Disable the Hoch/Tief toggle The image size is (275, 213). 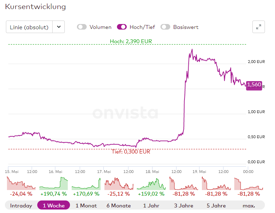pos(122,27)
